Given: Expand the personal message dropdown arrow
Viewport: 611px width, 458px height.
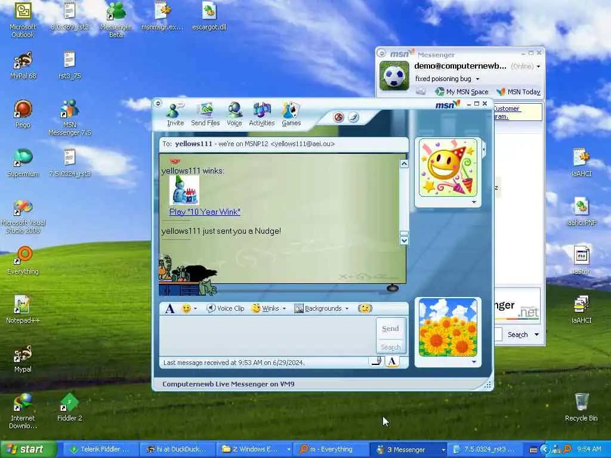Looking at the screenshot, I should click(477, 79).
